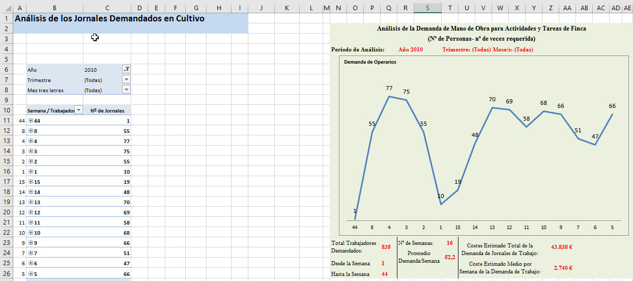Select column C header
This screenshot has height=281, width=633.
click(x=107, y=8)
